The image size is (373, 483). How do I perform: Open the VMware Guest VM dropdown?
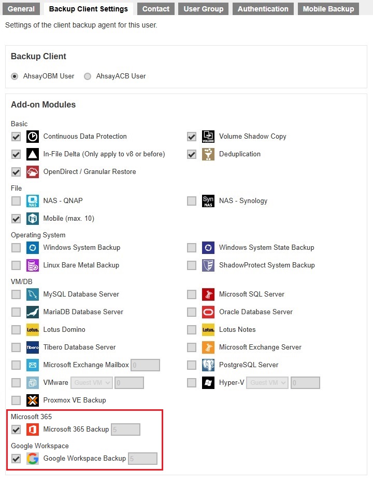click(x=92, y=383)
